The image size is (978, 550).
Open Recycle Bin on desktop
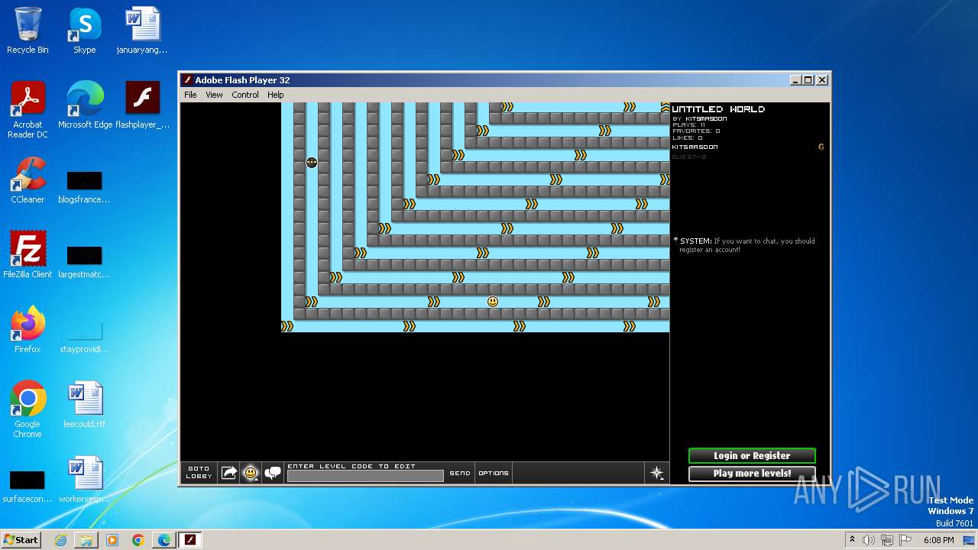[x=28, y=31]
